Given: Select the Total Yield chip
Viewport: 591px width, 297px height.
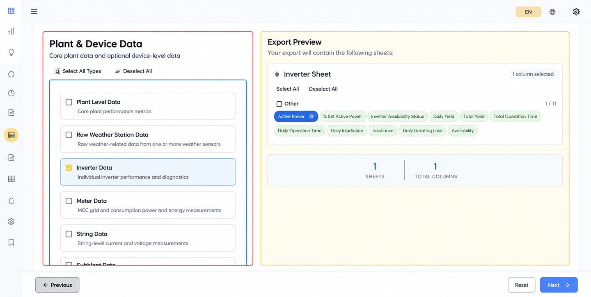Looking at the screenshot, I should click(x=474, y=117).
